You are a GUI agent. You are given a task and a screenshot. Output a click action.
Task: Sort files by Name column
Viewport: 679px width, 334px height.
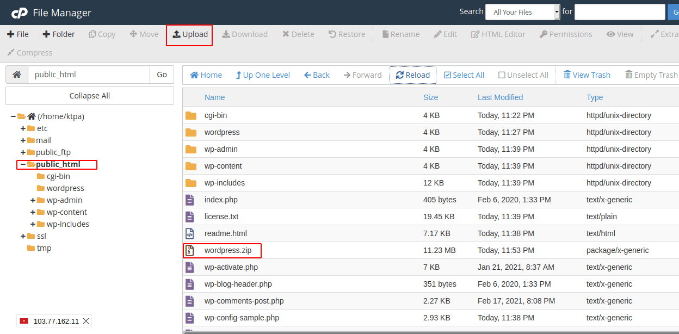pos(214,97)
